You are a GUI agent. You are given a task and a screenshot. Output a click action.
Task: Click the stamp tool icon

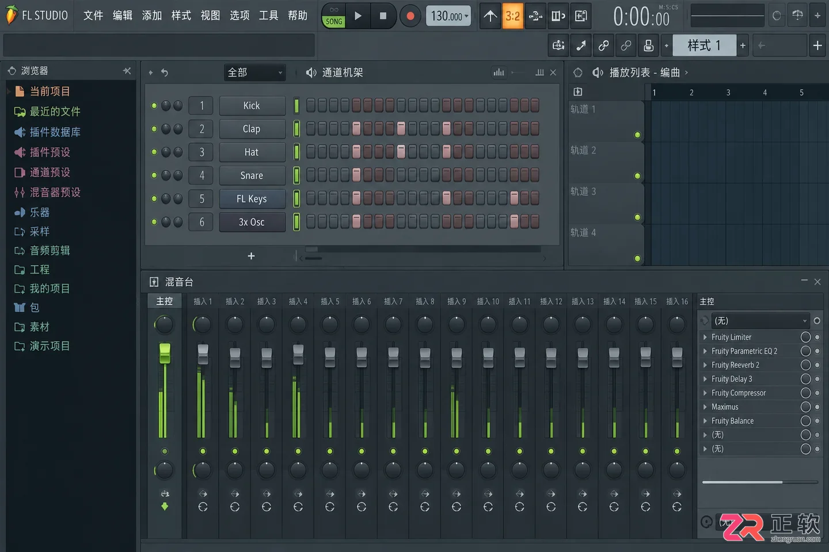click(648, 45)
